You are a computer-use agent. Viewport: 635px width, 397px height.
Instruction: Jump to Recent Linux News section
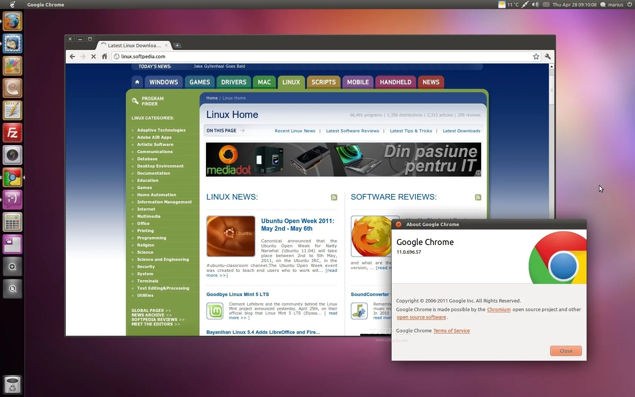[295, 131]
